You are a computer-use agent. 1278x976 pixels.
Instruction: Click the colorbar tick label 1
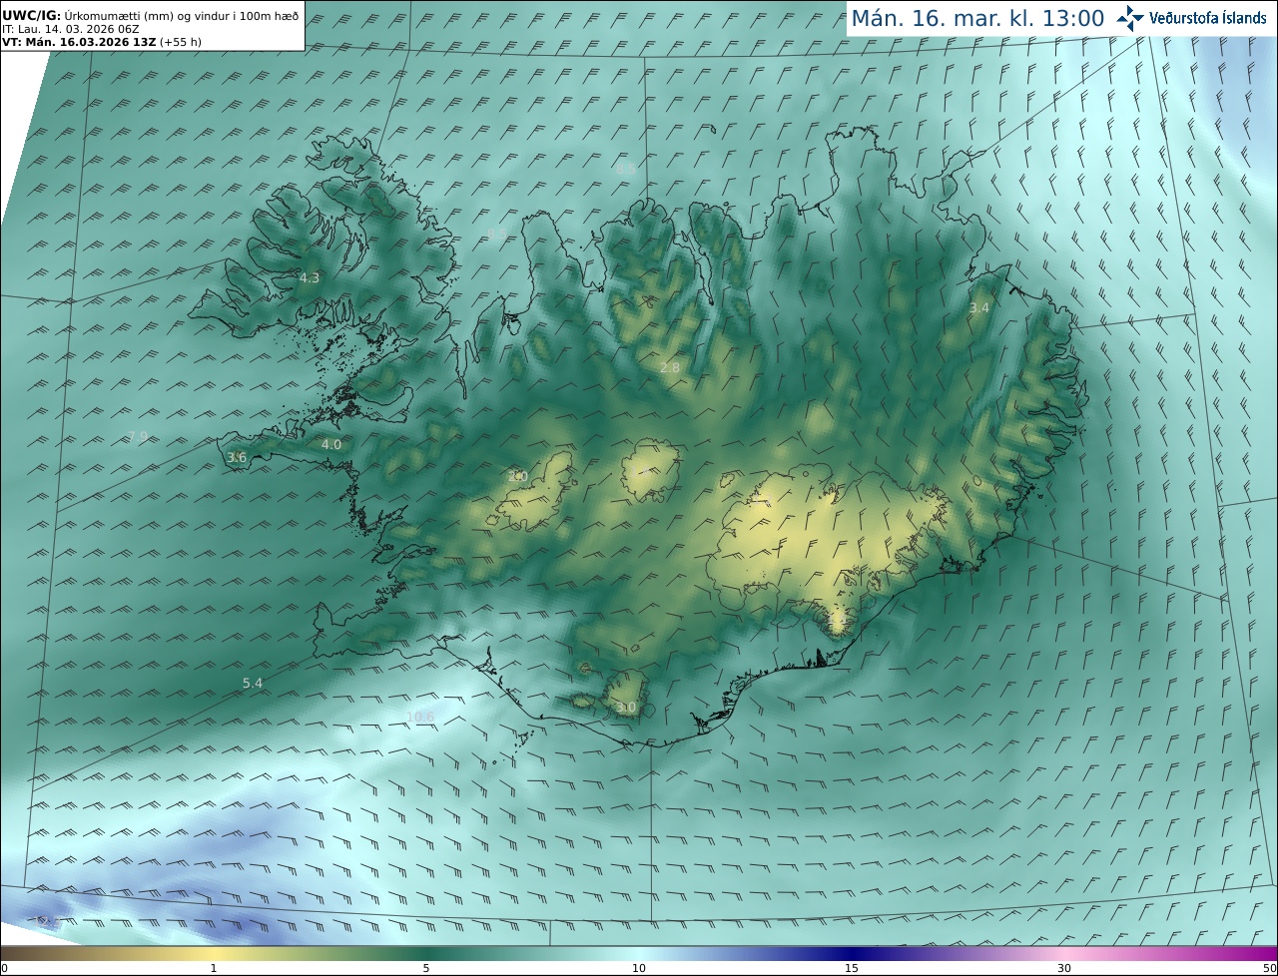pyautogui.click(x=214, y=968)
